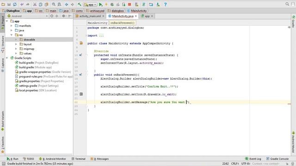Click the project panel settings gear icon
The width and height of the screenshot is (296, 166).
pos(64,16)
